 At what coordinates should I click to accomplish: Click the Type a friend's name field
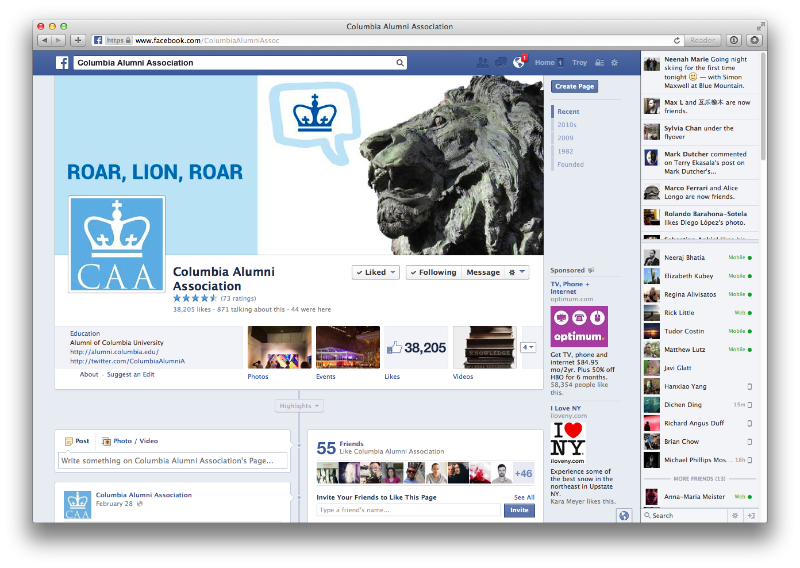[409, 510]
